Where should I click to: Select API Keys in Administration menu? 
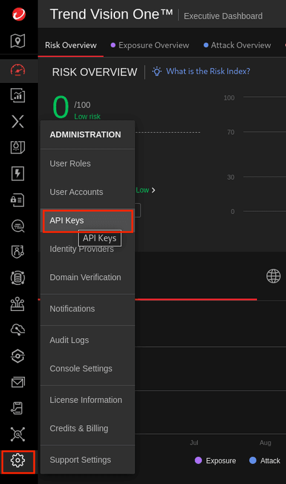point(88,220)
